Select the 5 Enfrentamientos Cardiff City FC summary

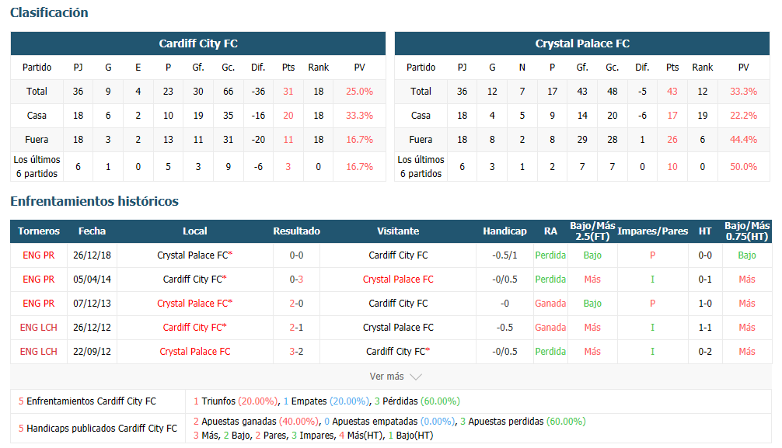pos(87,401)
